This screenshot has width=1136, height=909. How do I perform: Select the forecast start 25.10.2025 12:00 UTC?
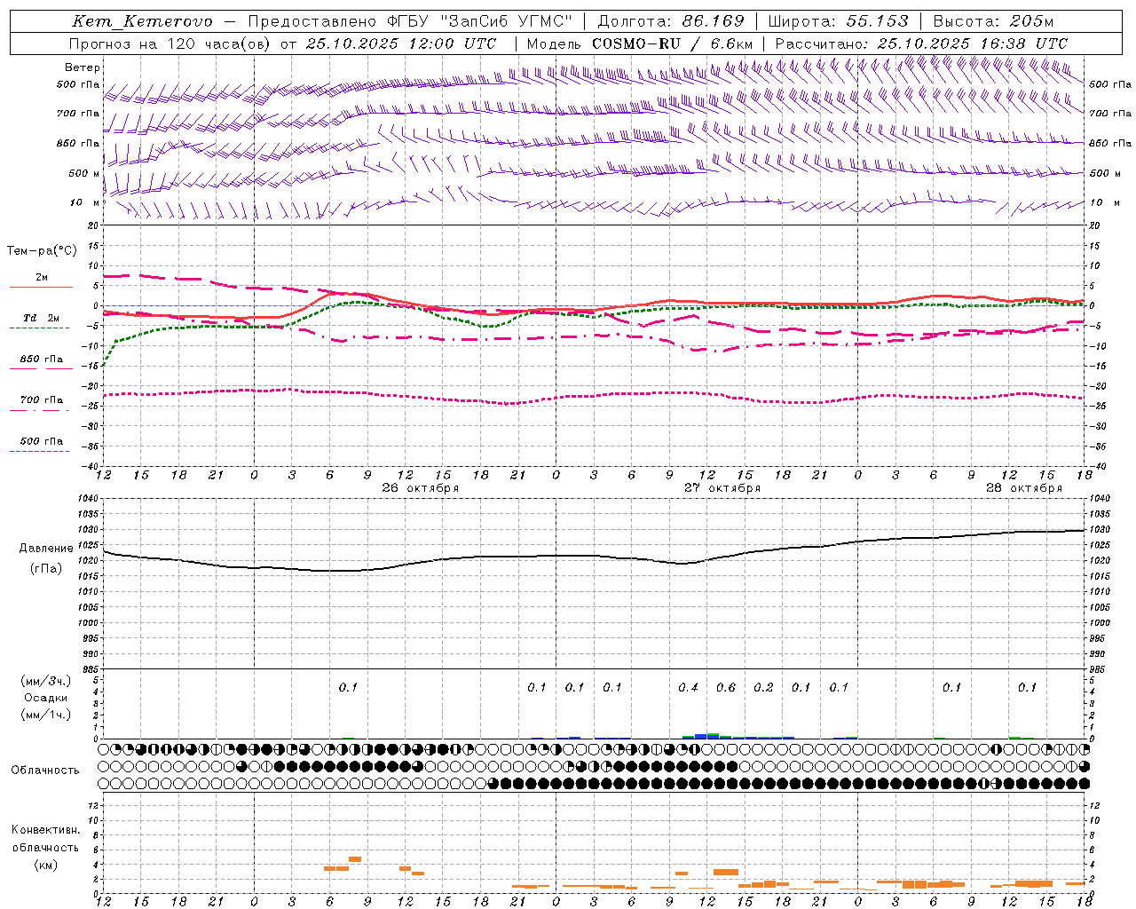click(x=401, y=43)
